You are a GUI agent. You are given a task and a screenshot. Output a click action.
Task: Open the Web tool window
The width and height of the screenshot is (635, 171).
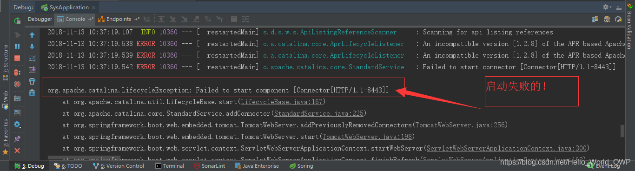5,100
